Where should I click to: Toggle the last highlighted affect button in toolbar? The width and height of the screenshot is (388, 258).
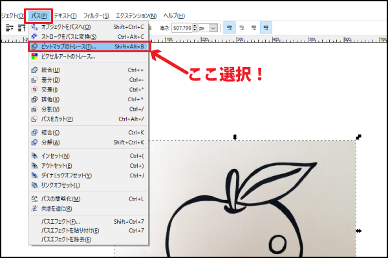266,28
